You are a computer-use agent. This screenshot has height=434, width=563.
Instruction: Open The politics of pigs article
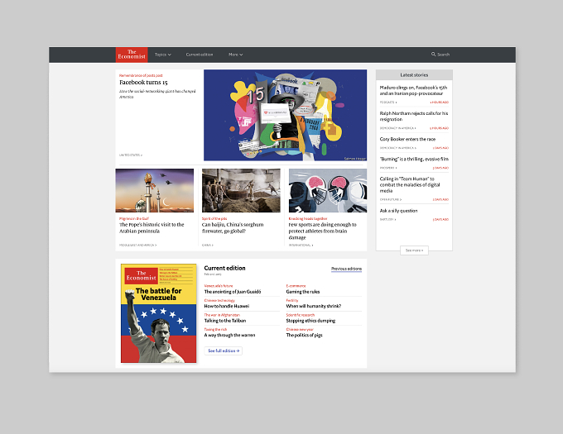pyautogui.click(x=304, y=335)
